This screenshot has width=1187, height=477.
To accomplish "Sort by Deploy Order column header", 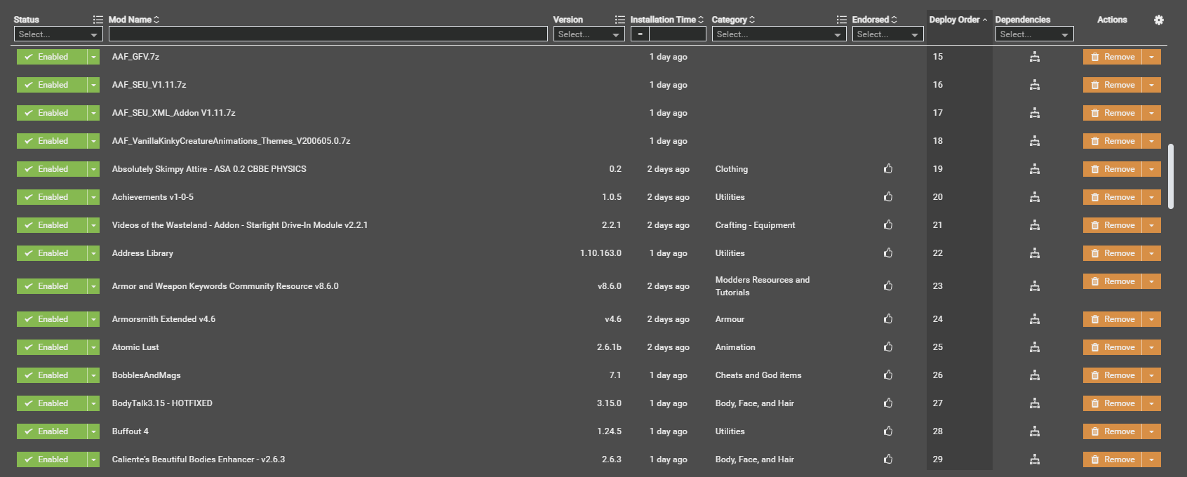I will 958,20.
